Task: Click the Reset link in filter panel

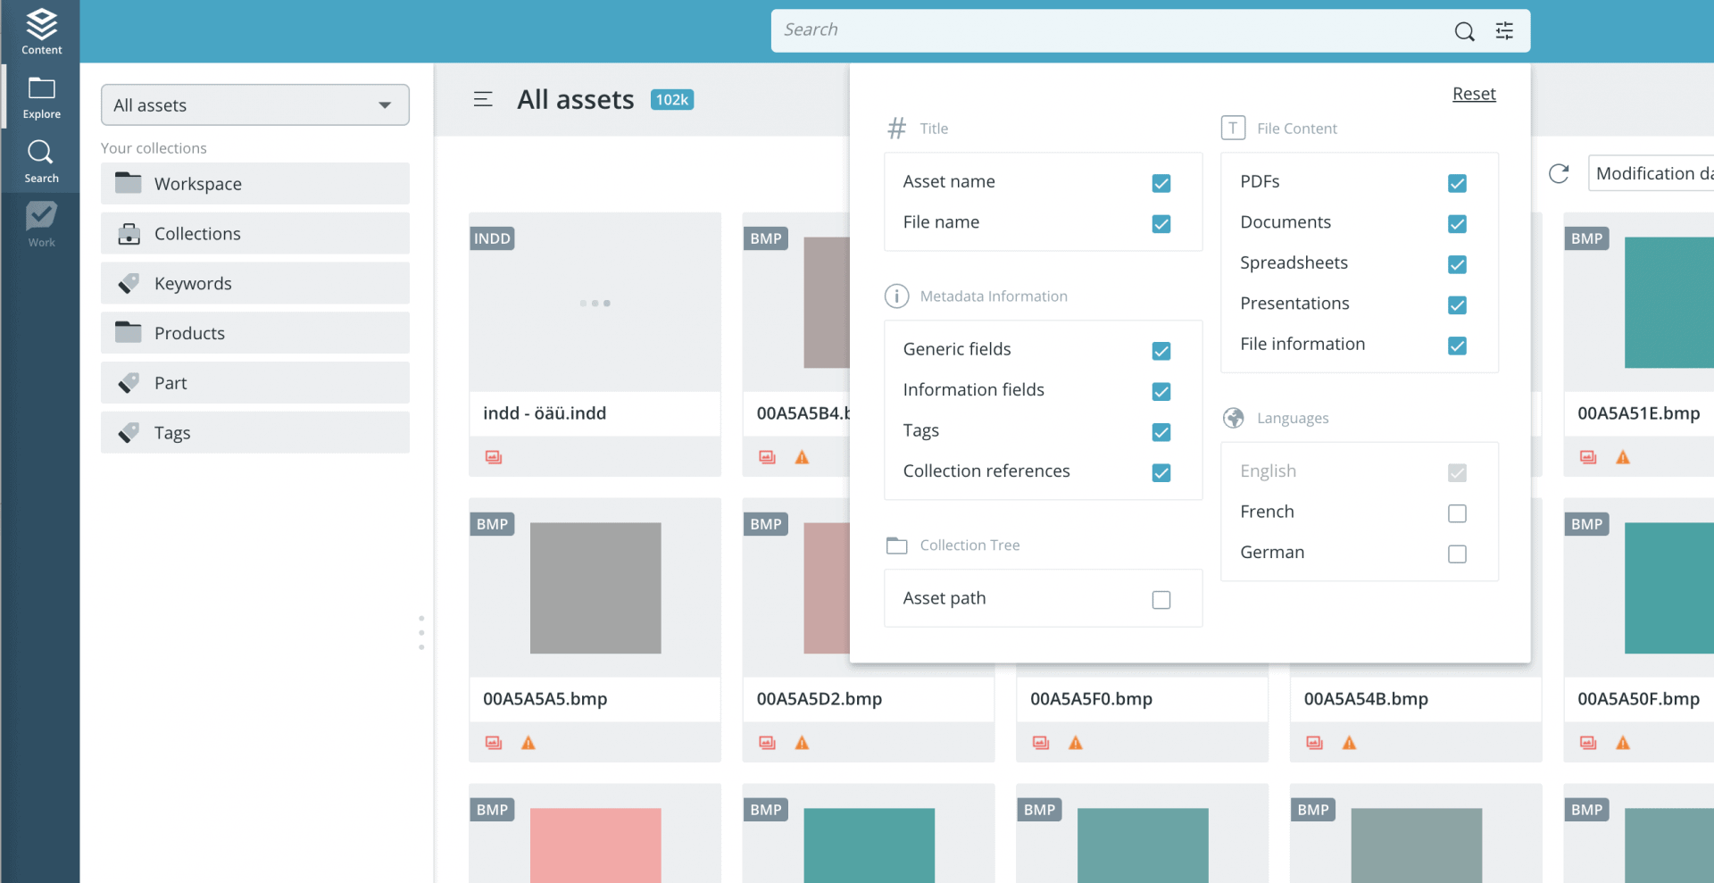Action: 1474,94
